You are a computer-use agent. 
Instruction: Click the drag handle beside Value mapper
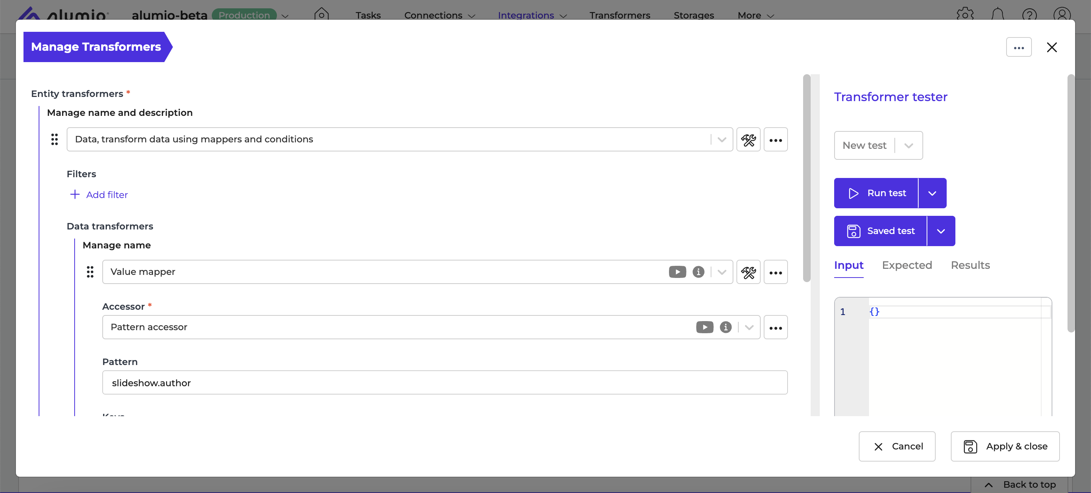point(90,271)
